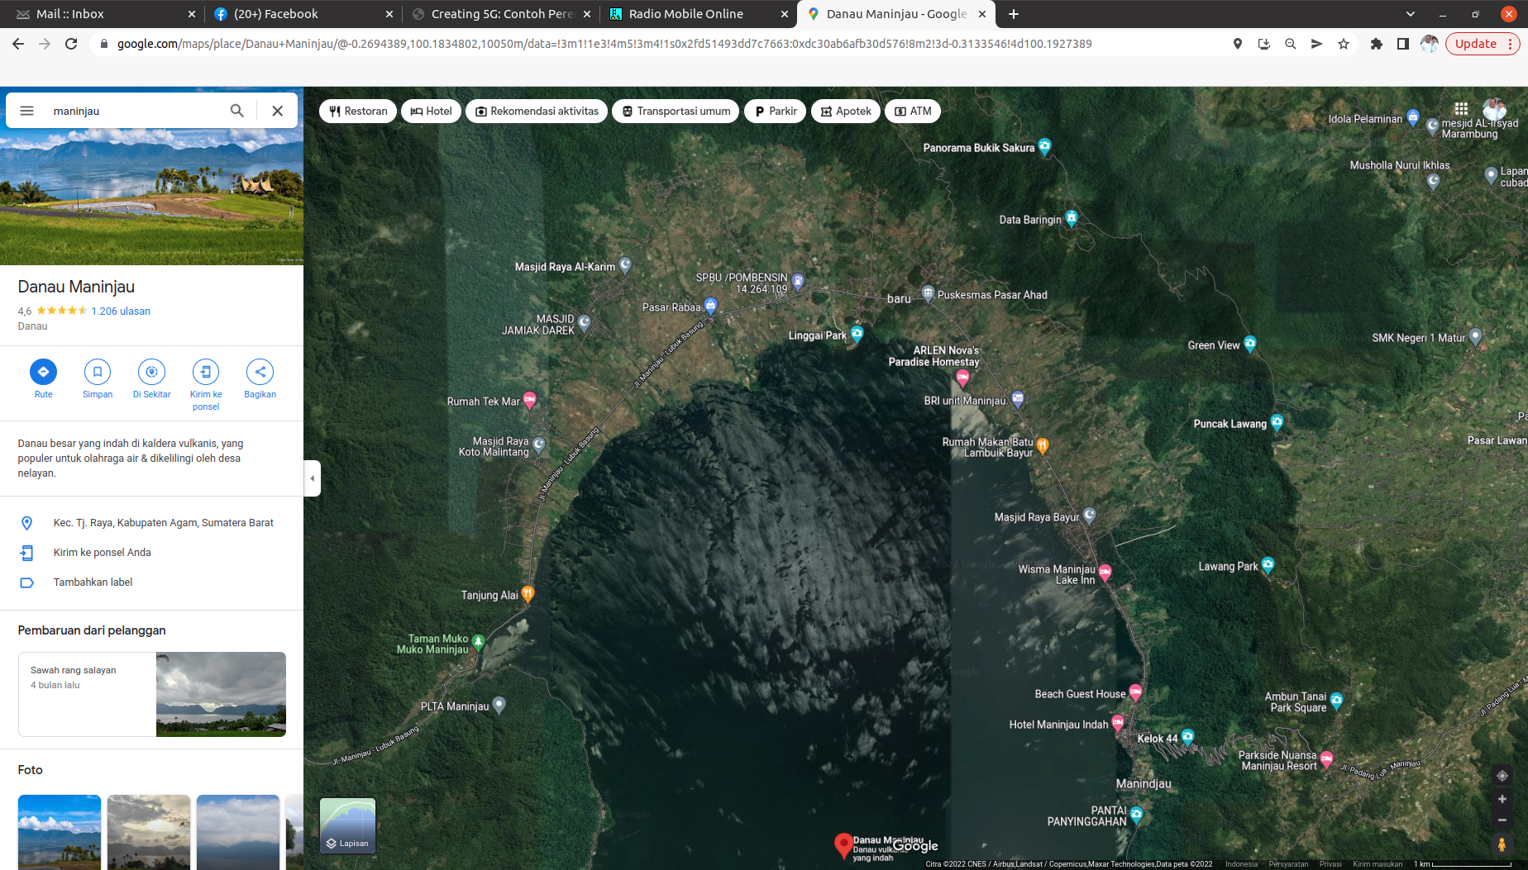Toggle the Restoran filter chip
This screenshot has height=870, width=1528.
point(358,112)
